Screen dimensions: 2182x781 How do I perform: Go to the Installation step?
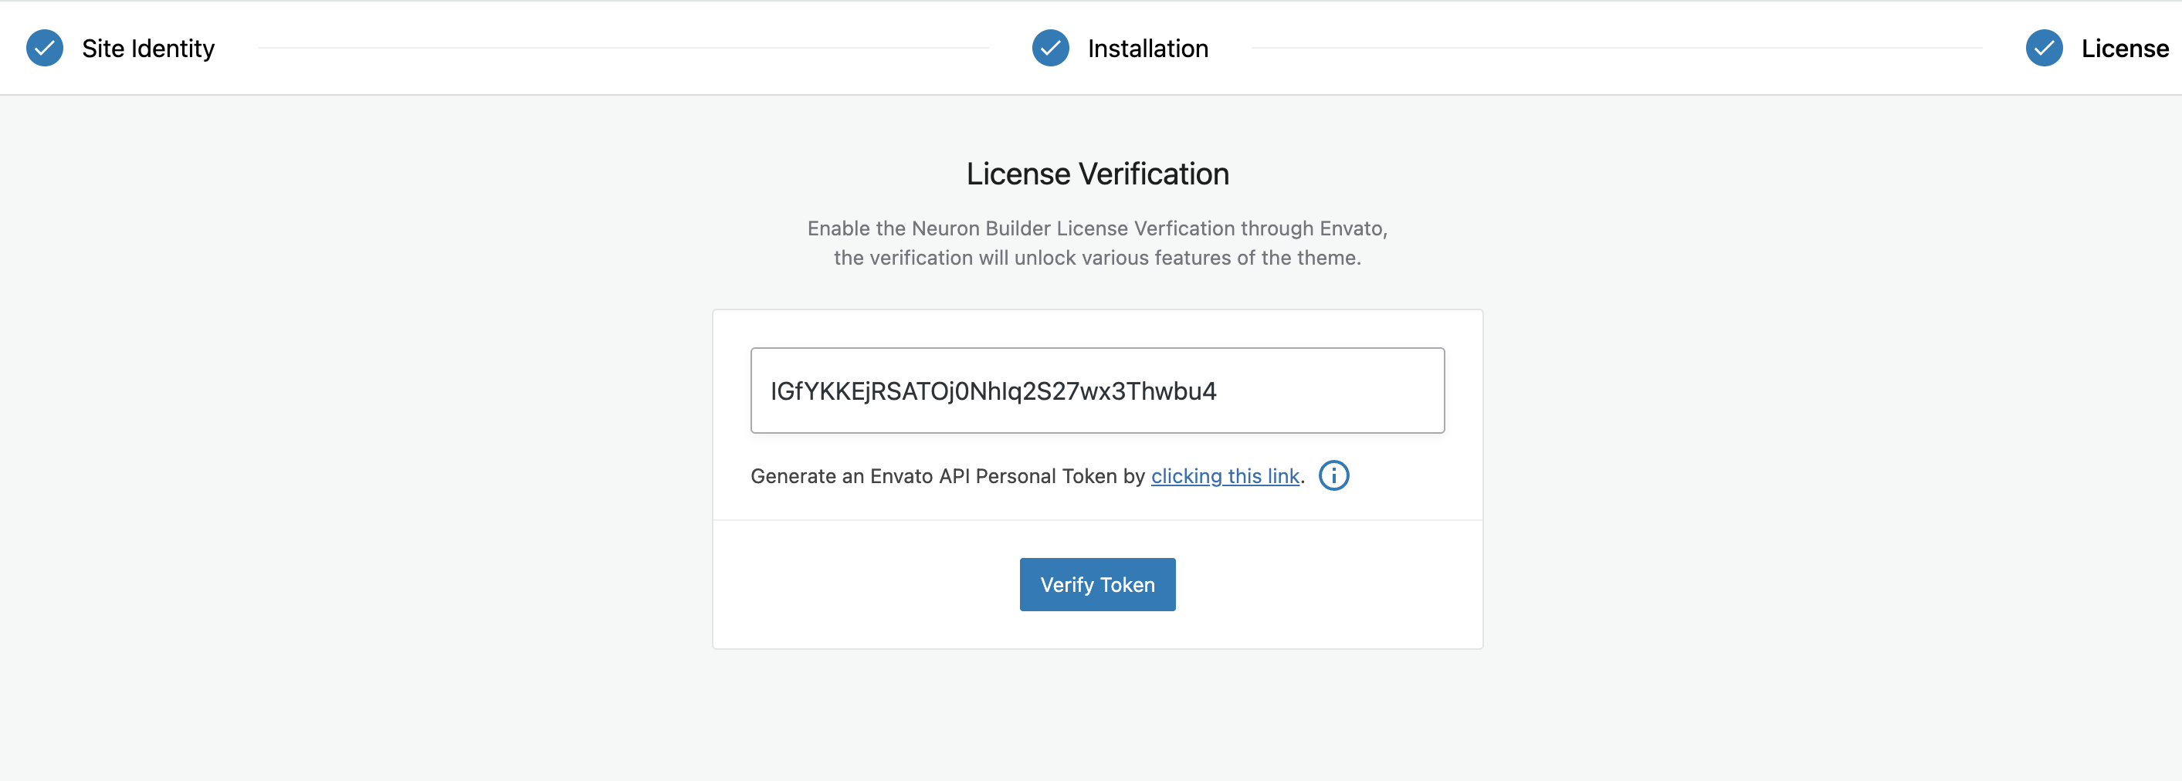tap(1148, 49)
